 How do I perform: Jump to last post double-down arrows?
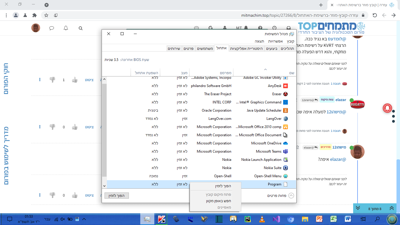(358, 208)
